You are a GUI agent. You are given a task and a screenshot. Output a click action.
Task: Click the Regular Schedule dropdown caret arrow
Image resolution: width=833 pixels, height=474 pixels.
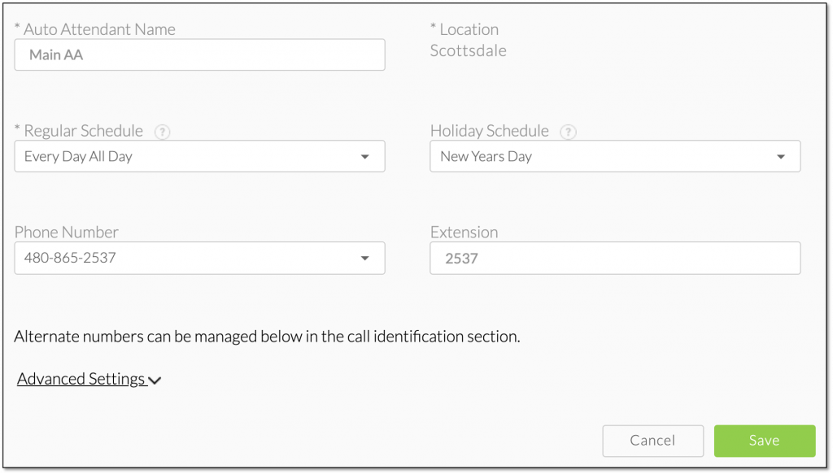pyautogui.click(x=364, y=157)
